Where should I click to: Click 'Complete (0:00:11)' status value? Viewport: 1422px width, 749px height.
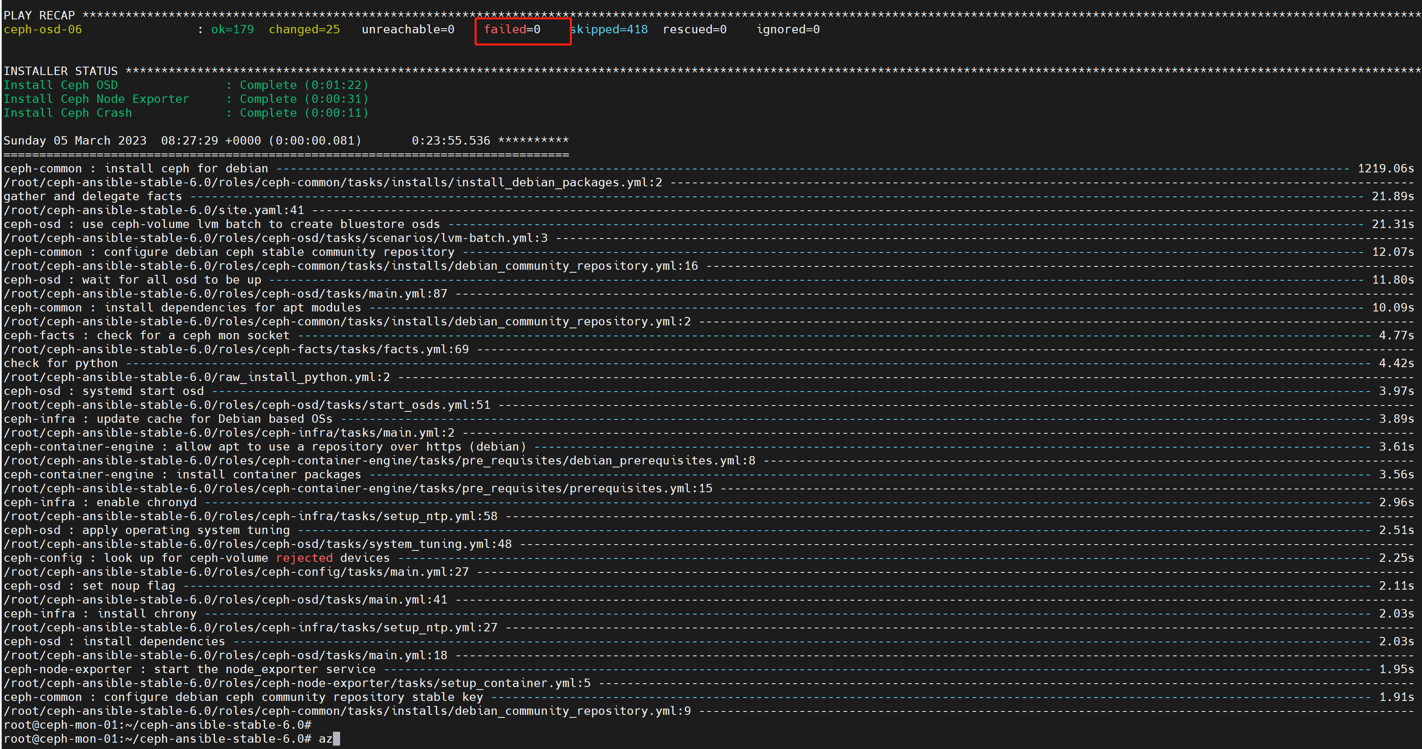(303, 113)
